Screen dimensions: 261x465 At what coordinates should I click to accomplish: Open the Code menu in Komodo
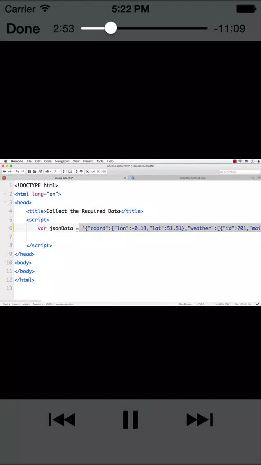tap(48, 161)
